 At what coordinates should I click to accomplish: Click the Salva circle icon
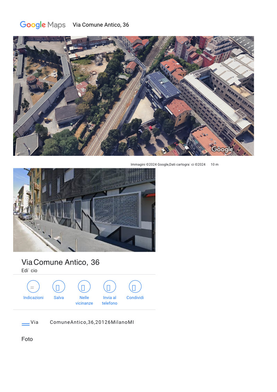tap(59, 286)
